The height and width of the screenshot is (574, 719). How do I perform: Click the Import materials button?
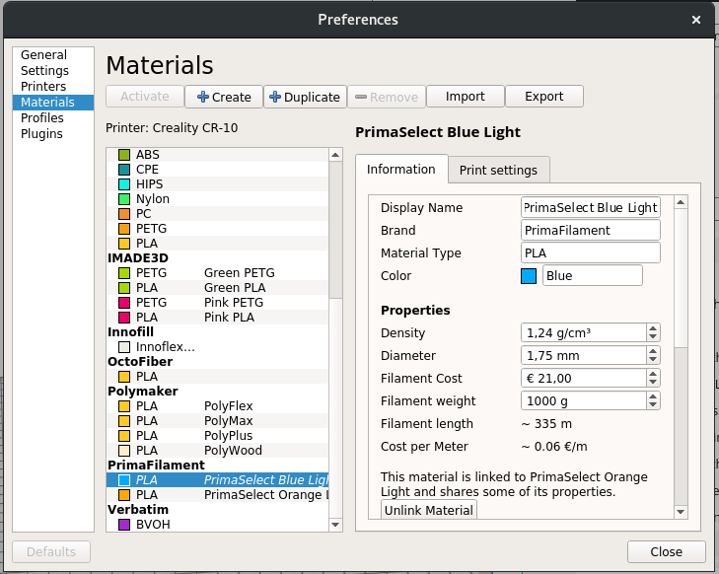click(465, 97)
